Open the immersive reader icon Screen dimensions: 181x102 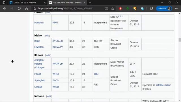pos(106,8)
